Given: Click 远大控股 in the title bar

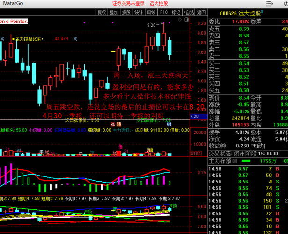Looking at the screenshot, I should [159, 3].
